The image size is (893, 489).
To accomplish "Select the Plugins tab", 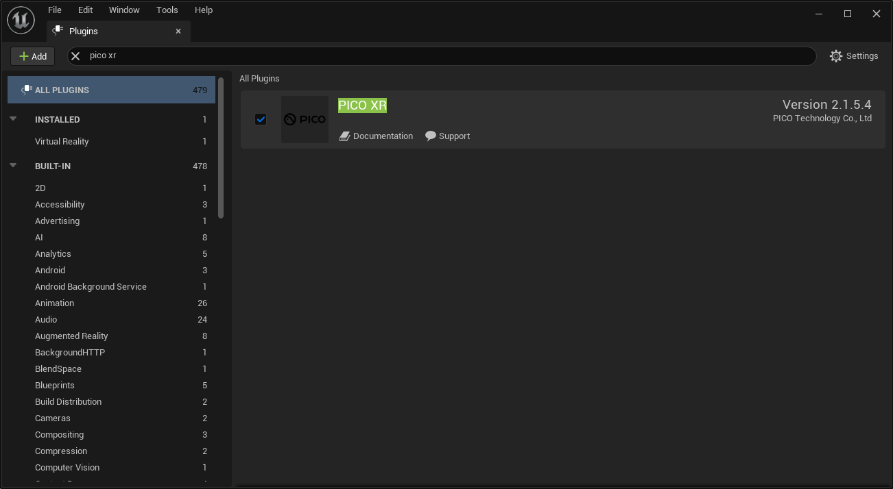I will pyautogui.click(x=118, y=31).
